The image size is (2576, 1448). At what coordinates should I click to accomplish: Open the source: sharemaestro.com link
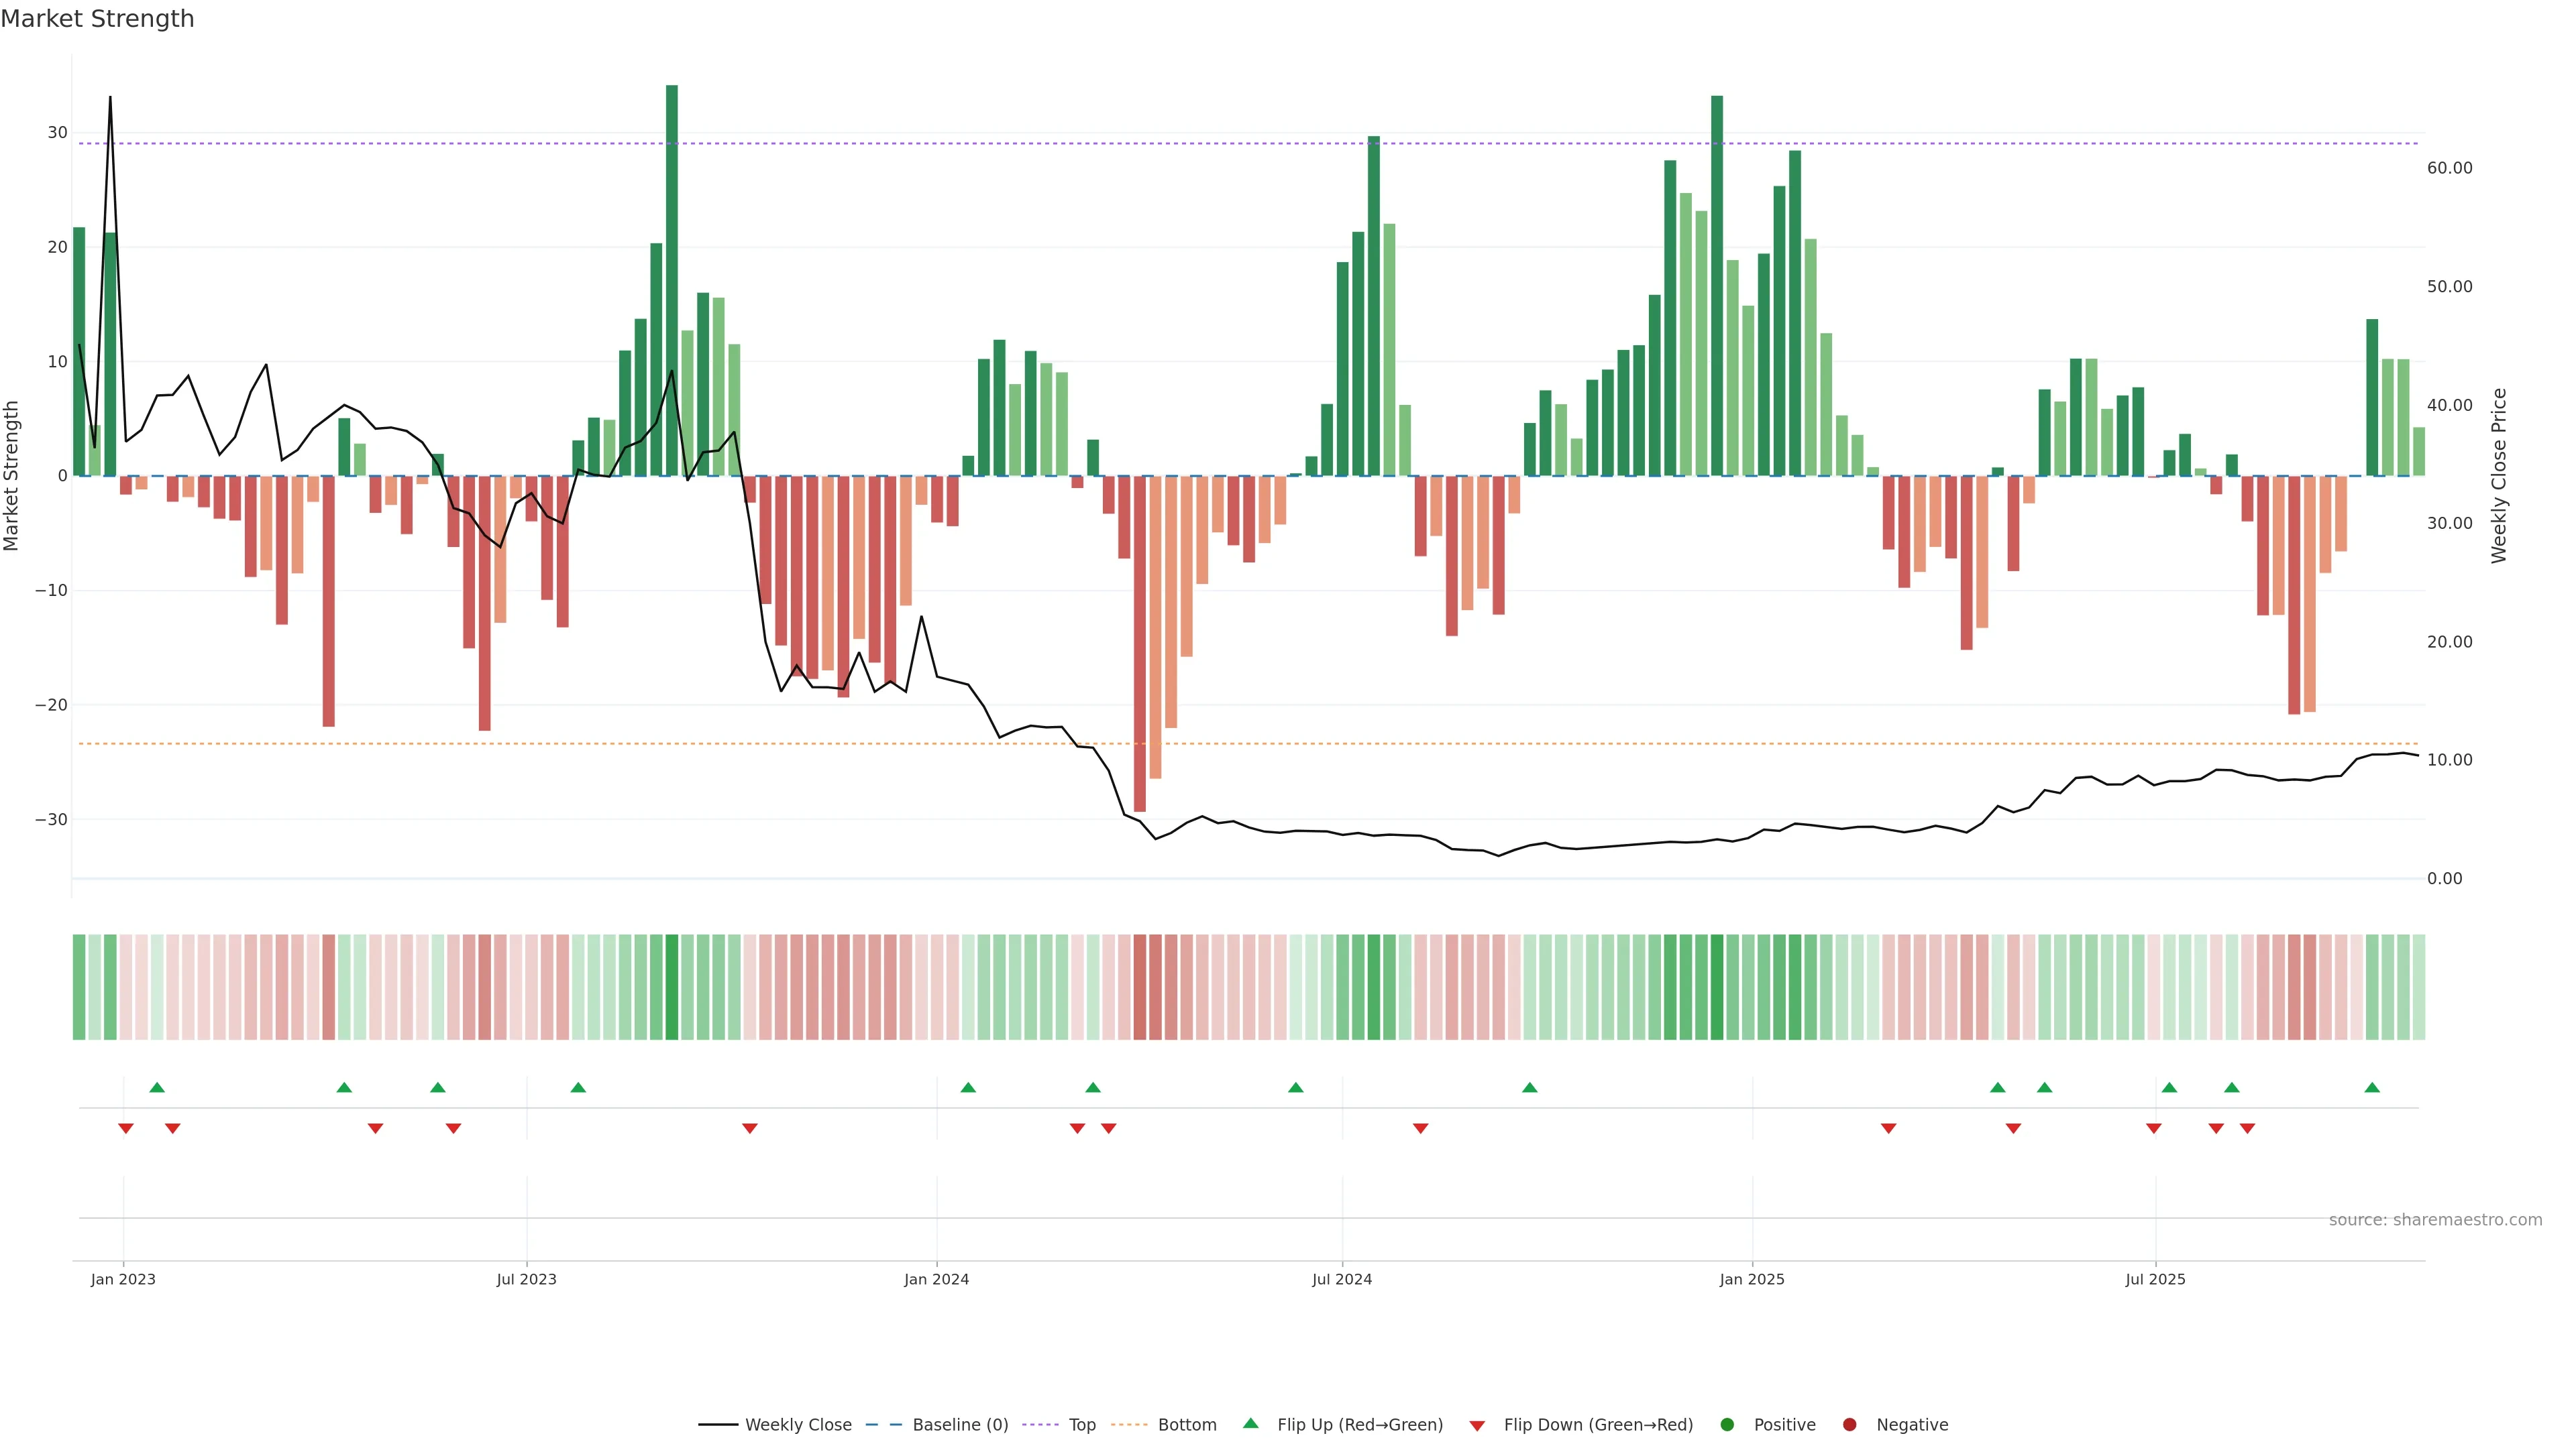(2435, 1220)
